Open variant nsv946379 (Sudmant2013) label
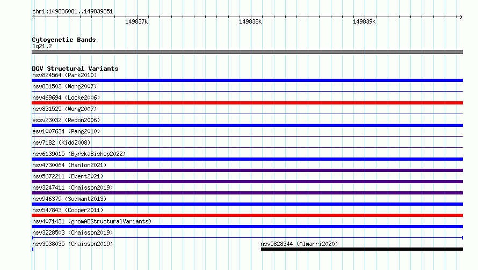This screenshot has width=478, height=270. [69, 199]
